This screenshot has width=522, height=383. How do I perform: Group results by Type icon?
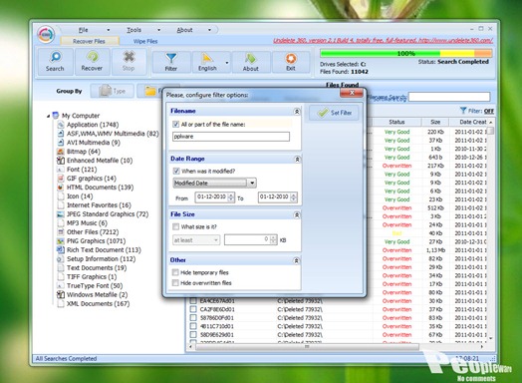[106, 91]
